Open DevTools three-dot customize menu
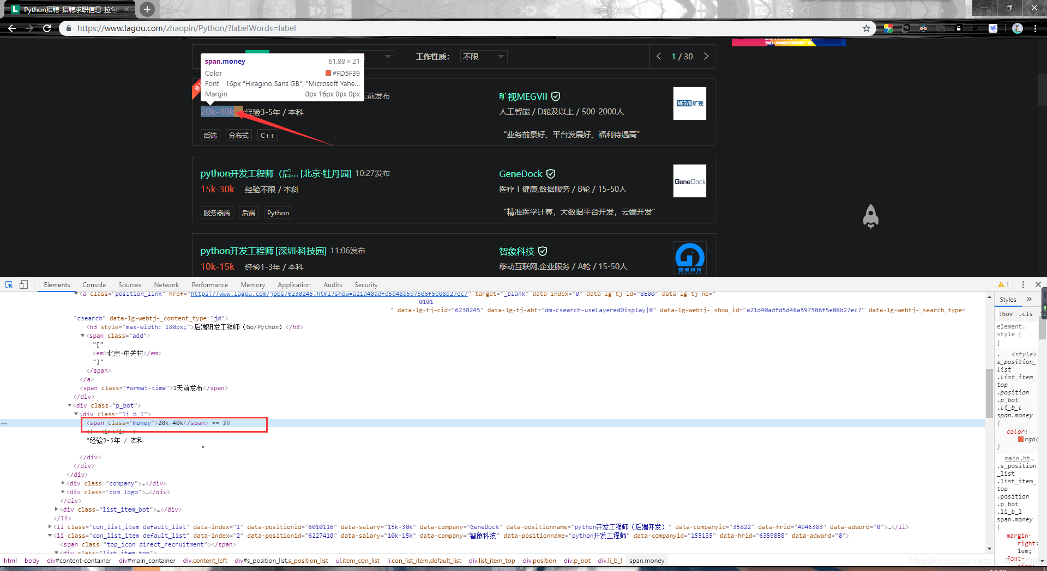Screen dimensions: 1047x571 tap(1023, 284)
